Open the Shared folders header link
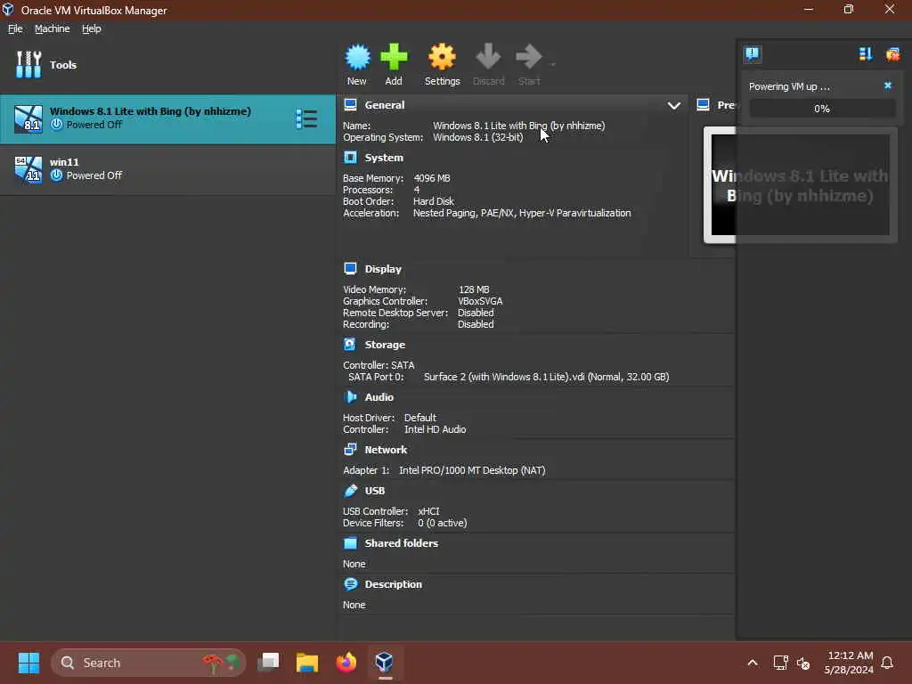Screen dimensions: 912x684 (x=402, y=543)
